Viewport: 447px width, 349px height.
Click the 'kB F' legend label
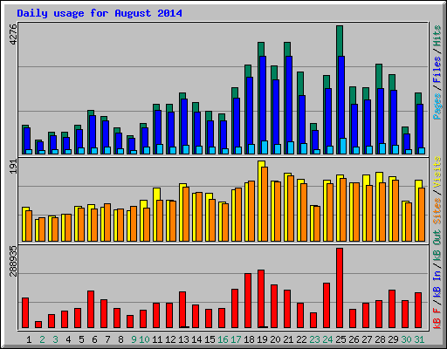coord(437,318)
